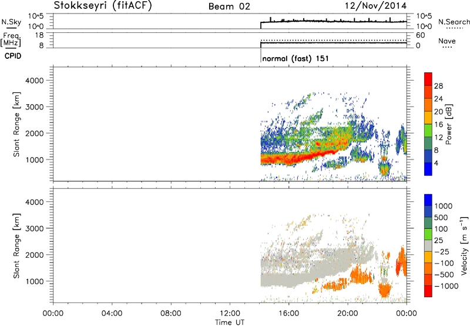Click the date 12/Nov/2014
470x326 pixels.
pyautogui.click(x=375, y=5)
